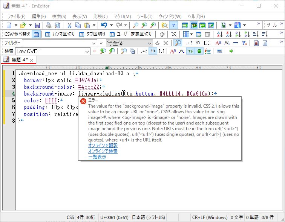Open the ツール(T) menu
This screenshot has width=285, height=222.
(145, 17)
